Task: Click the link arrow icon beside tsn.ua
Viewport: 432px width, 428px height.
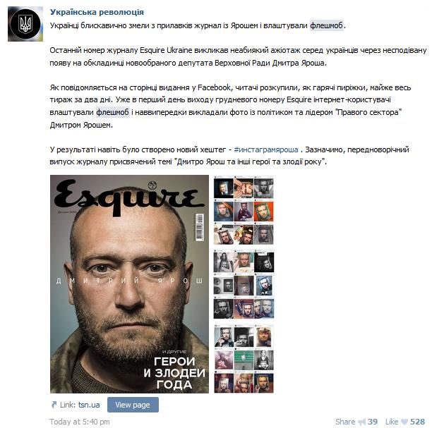Action: click(54, 405)
